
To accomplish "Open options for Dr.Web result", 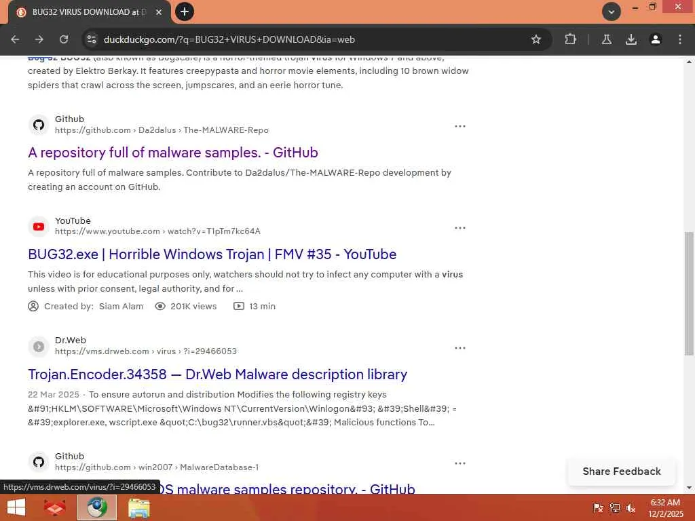I will (x=459, y=348).
